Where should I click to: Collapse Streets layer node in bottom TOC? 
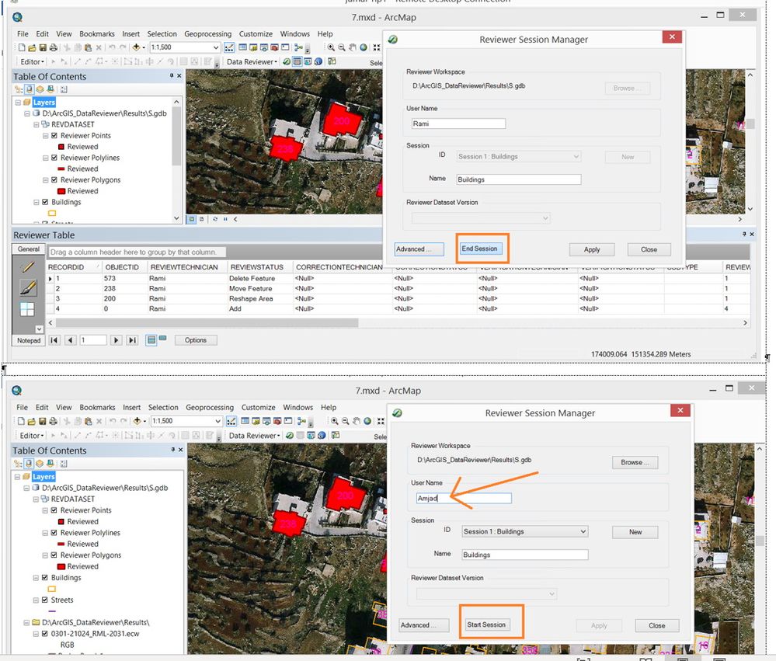point(37,600)
